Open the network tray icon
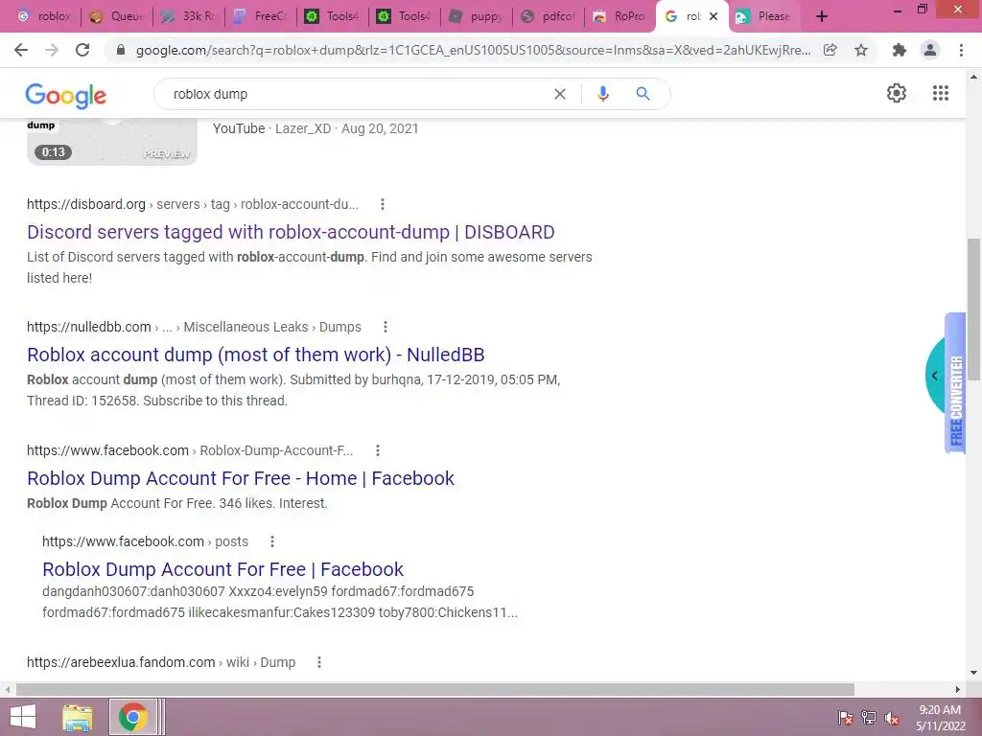The image size is (982, 736). pyautogui.click(x=869, y=717)
